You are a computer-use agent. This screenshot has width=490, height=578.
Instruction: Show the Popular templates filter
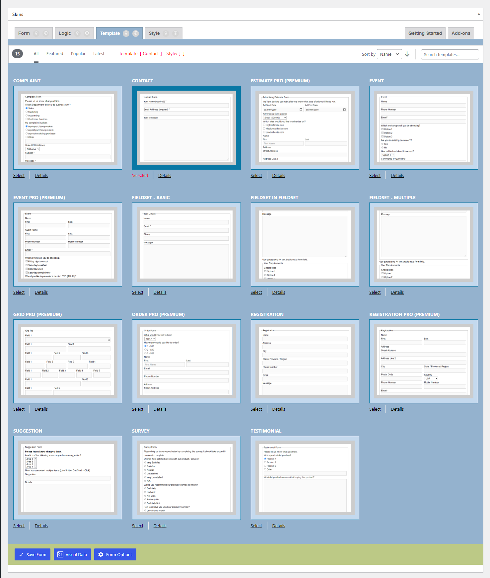click(78, 54)
